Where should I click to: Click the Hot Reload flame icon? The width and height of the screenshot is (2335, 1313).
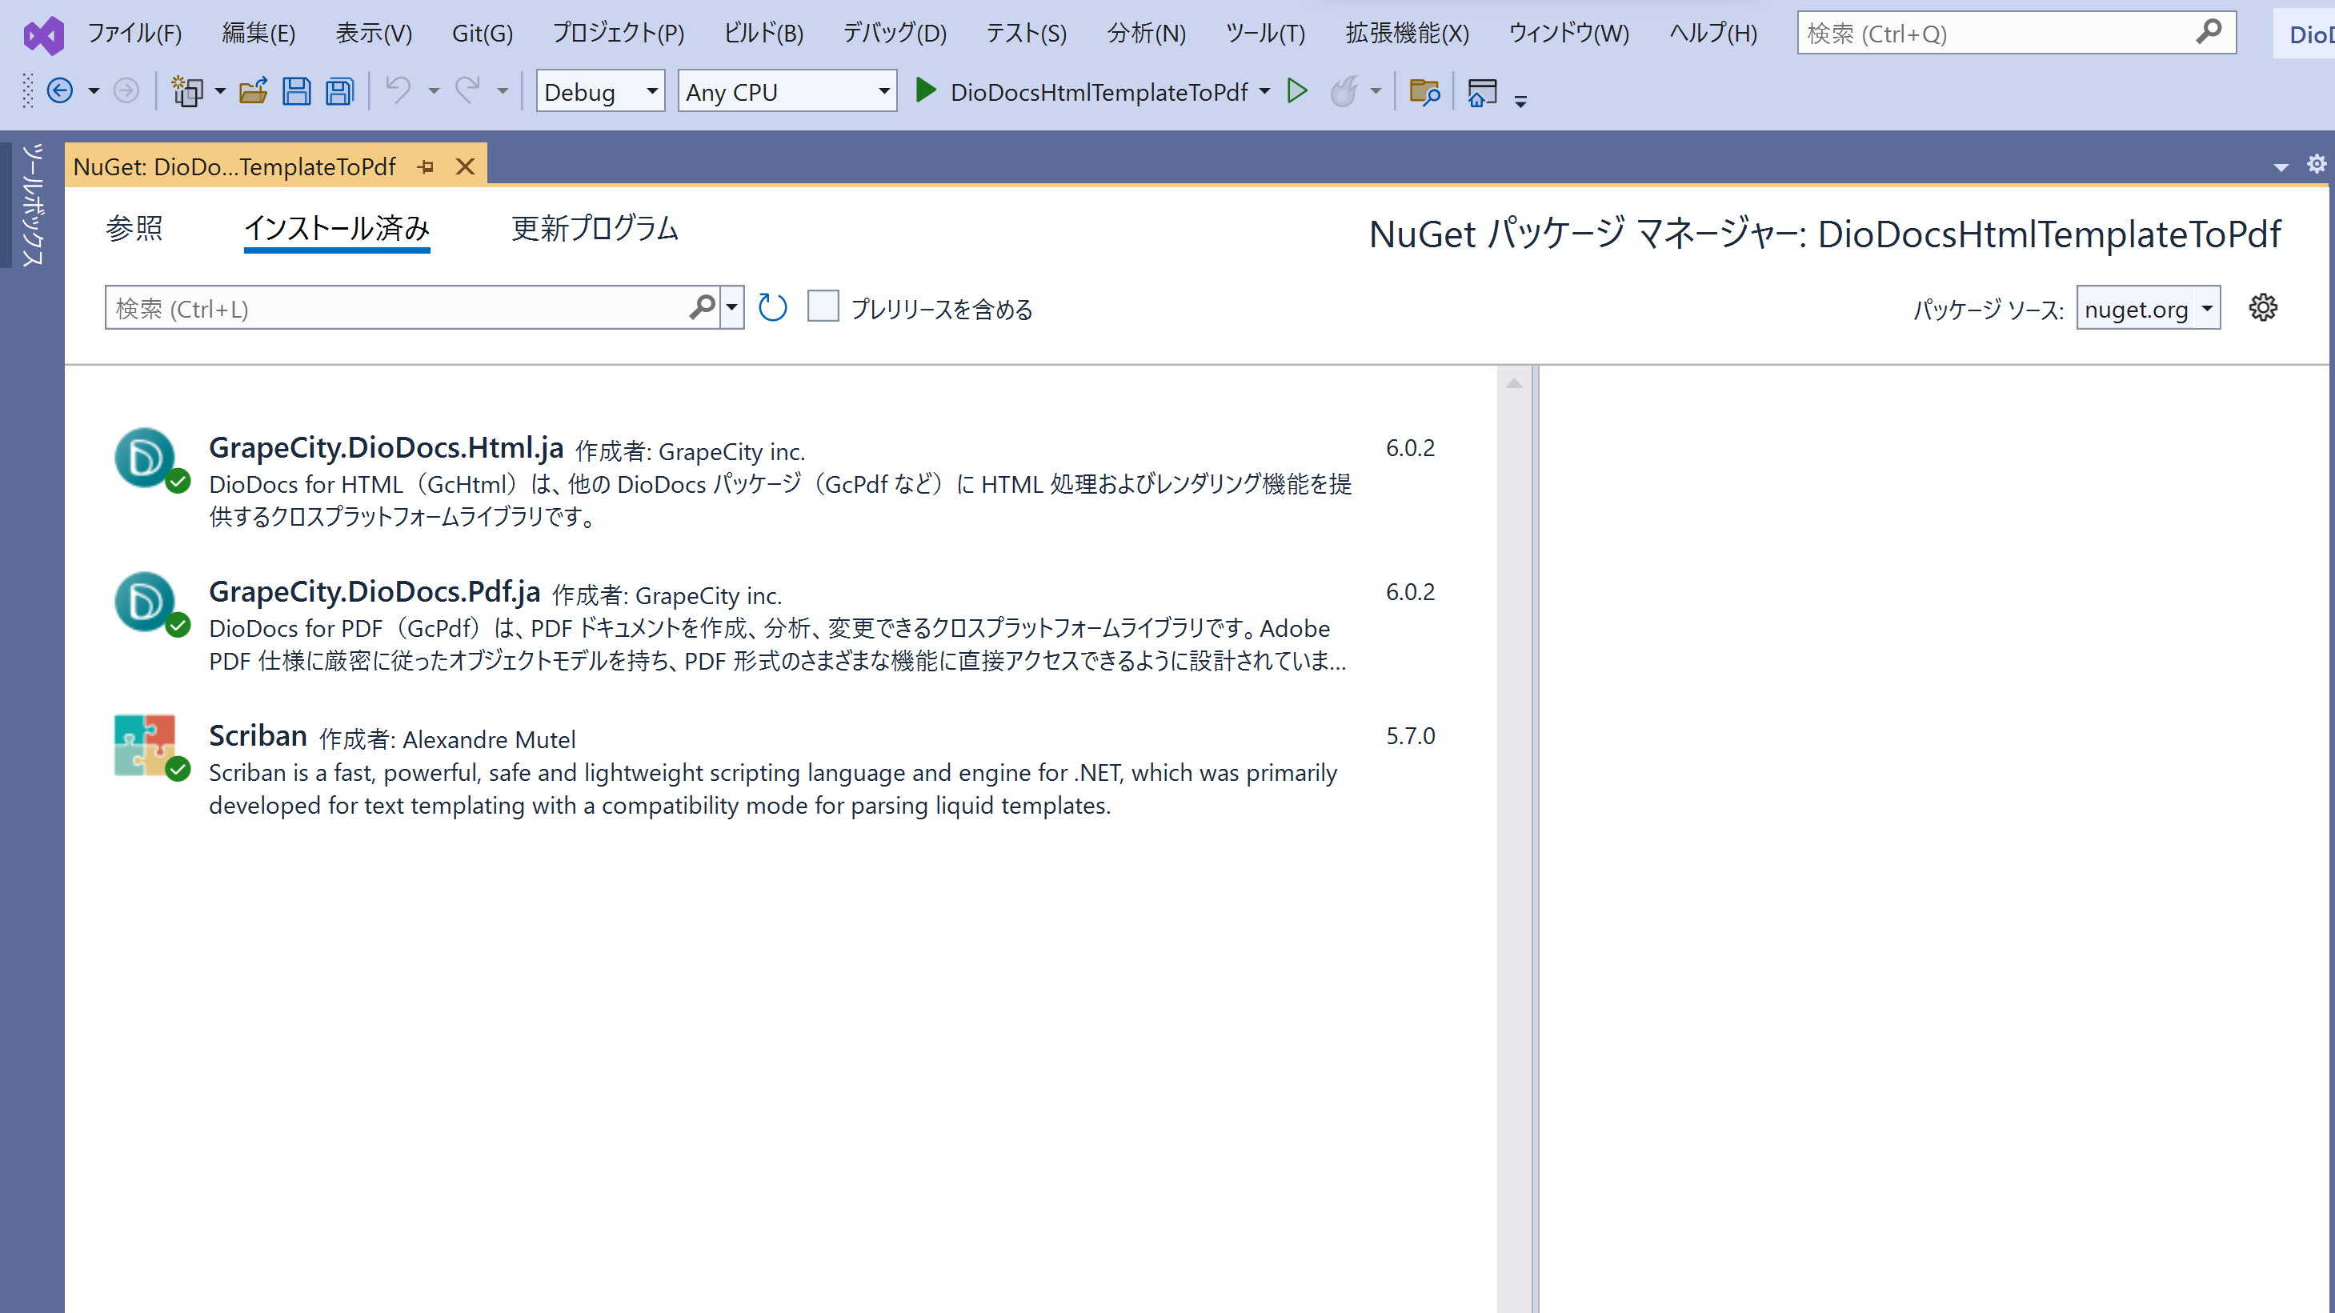point(1344,90)
